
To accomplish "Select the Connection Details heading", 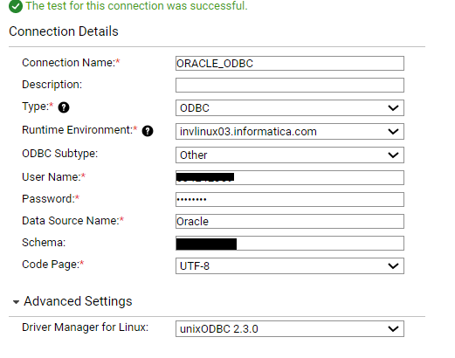I will [64, 31].
